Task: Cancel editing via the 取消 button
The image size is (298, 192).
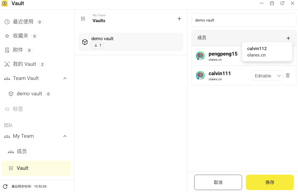Action: 218,182
